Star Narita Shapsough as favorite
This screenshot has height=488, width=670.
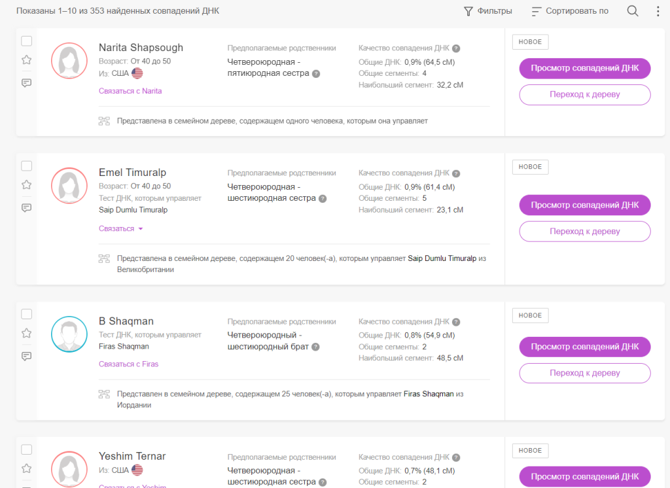point(27,60)
